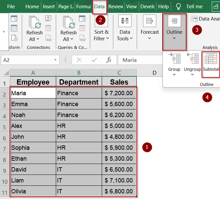220x199 pixels.
Task: Click the Group rows icon
Action: click(174, 59)
